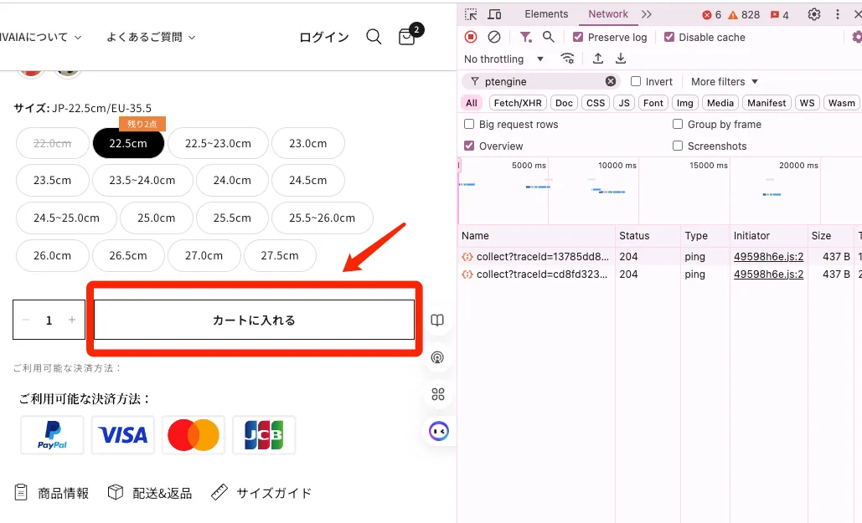The image size is (862, 523).
Task: Enable the Invert filter checkbox
Action: 636,81
